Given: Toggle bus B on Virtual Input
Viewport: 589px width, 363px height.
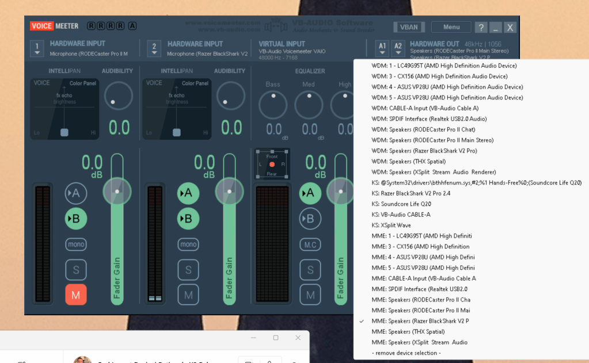Looking at the screenshot, I should tap(310, 219).
